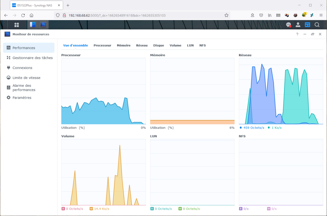Click the Réseau download value 1 Ko/s

coord(277,128)
